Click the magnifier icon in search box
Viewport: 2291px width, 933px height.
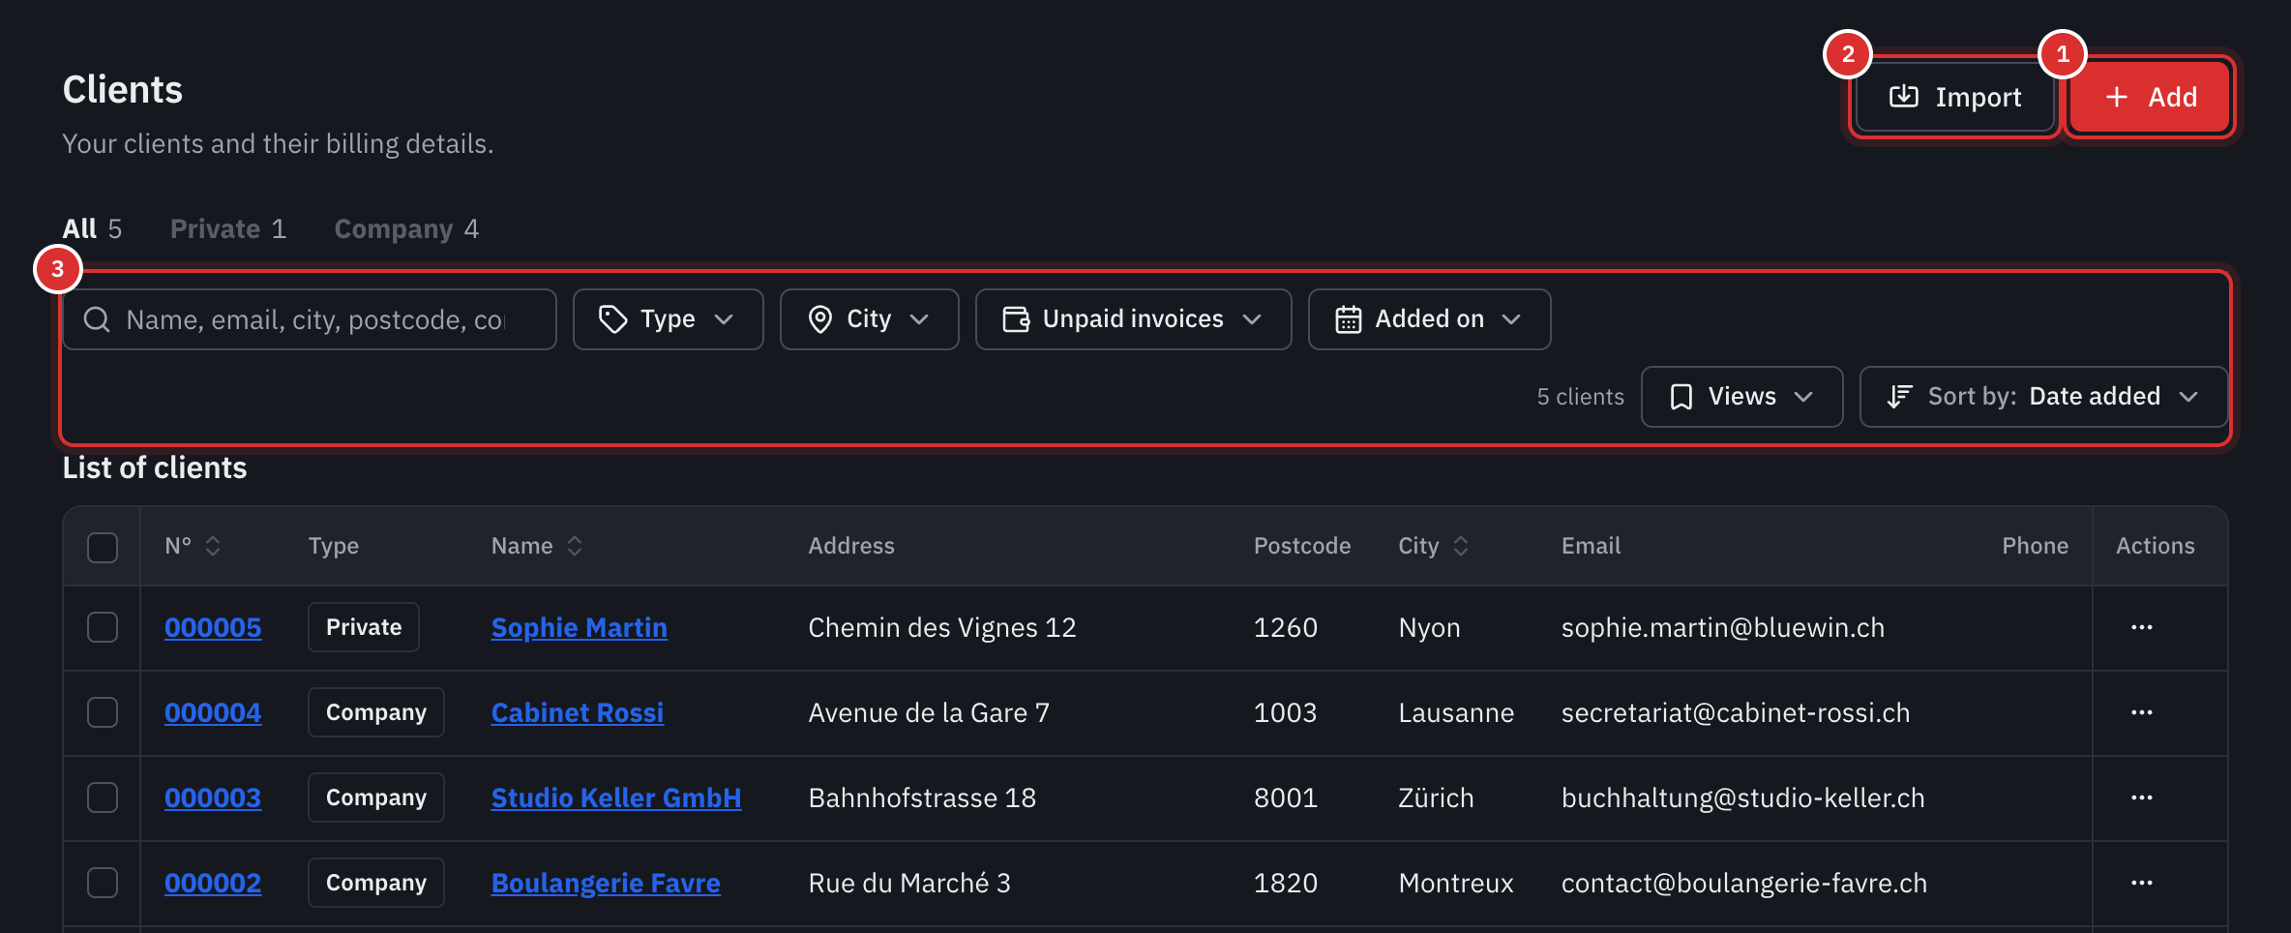point(97,319)
